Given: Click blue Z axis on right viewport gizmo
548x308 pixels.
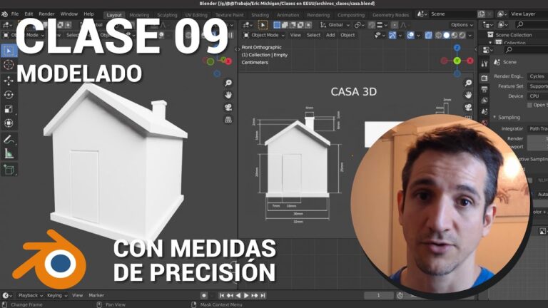Looking at the screenshot, I should click(457, 48).
